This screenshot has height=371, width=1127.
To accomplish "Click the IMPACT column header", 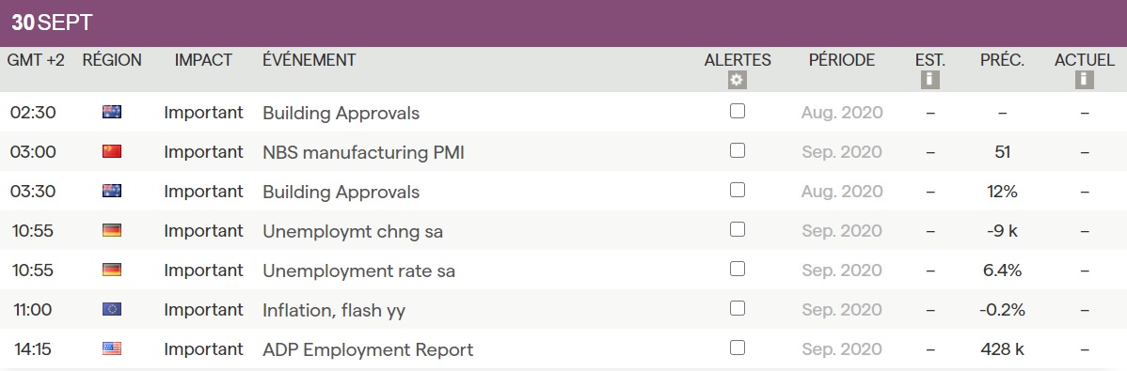I will pos(203,60).
